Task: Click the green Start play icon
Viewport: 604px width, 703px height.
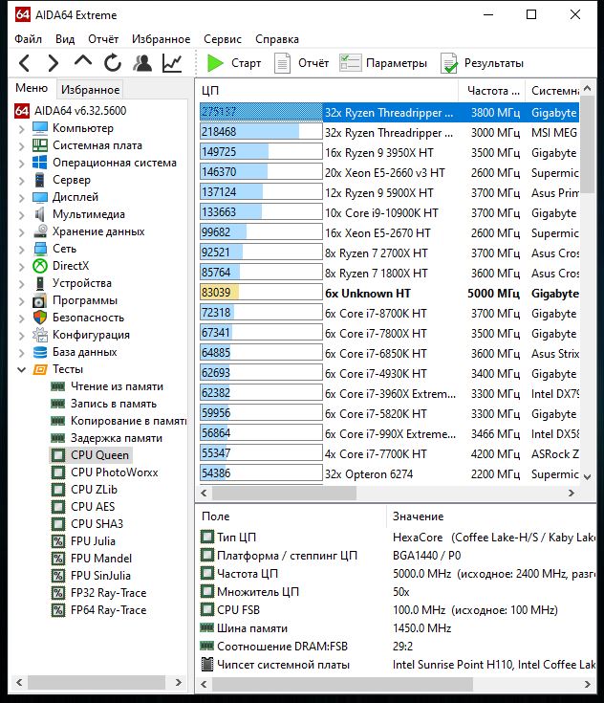Action: point(215,63)
